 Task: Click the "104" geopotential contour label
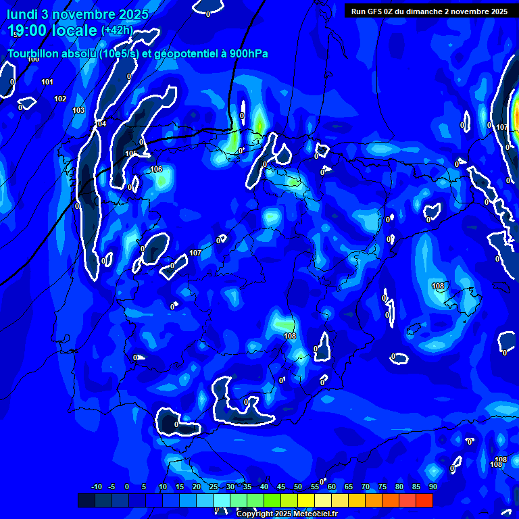pos(101,124)
